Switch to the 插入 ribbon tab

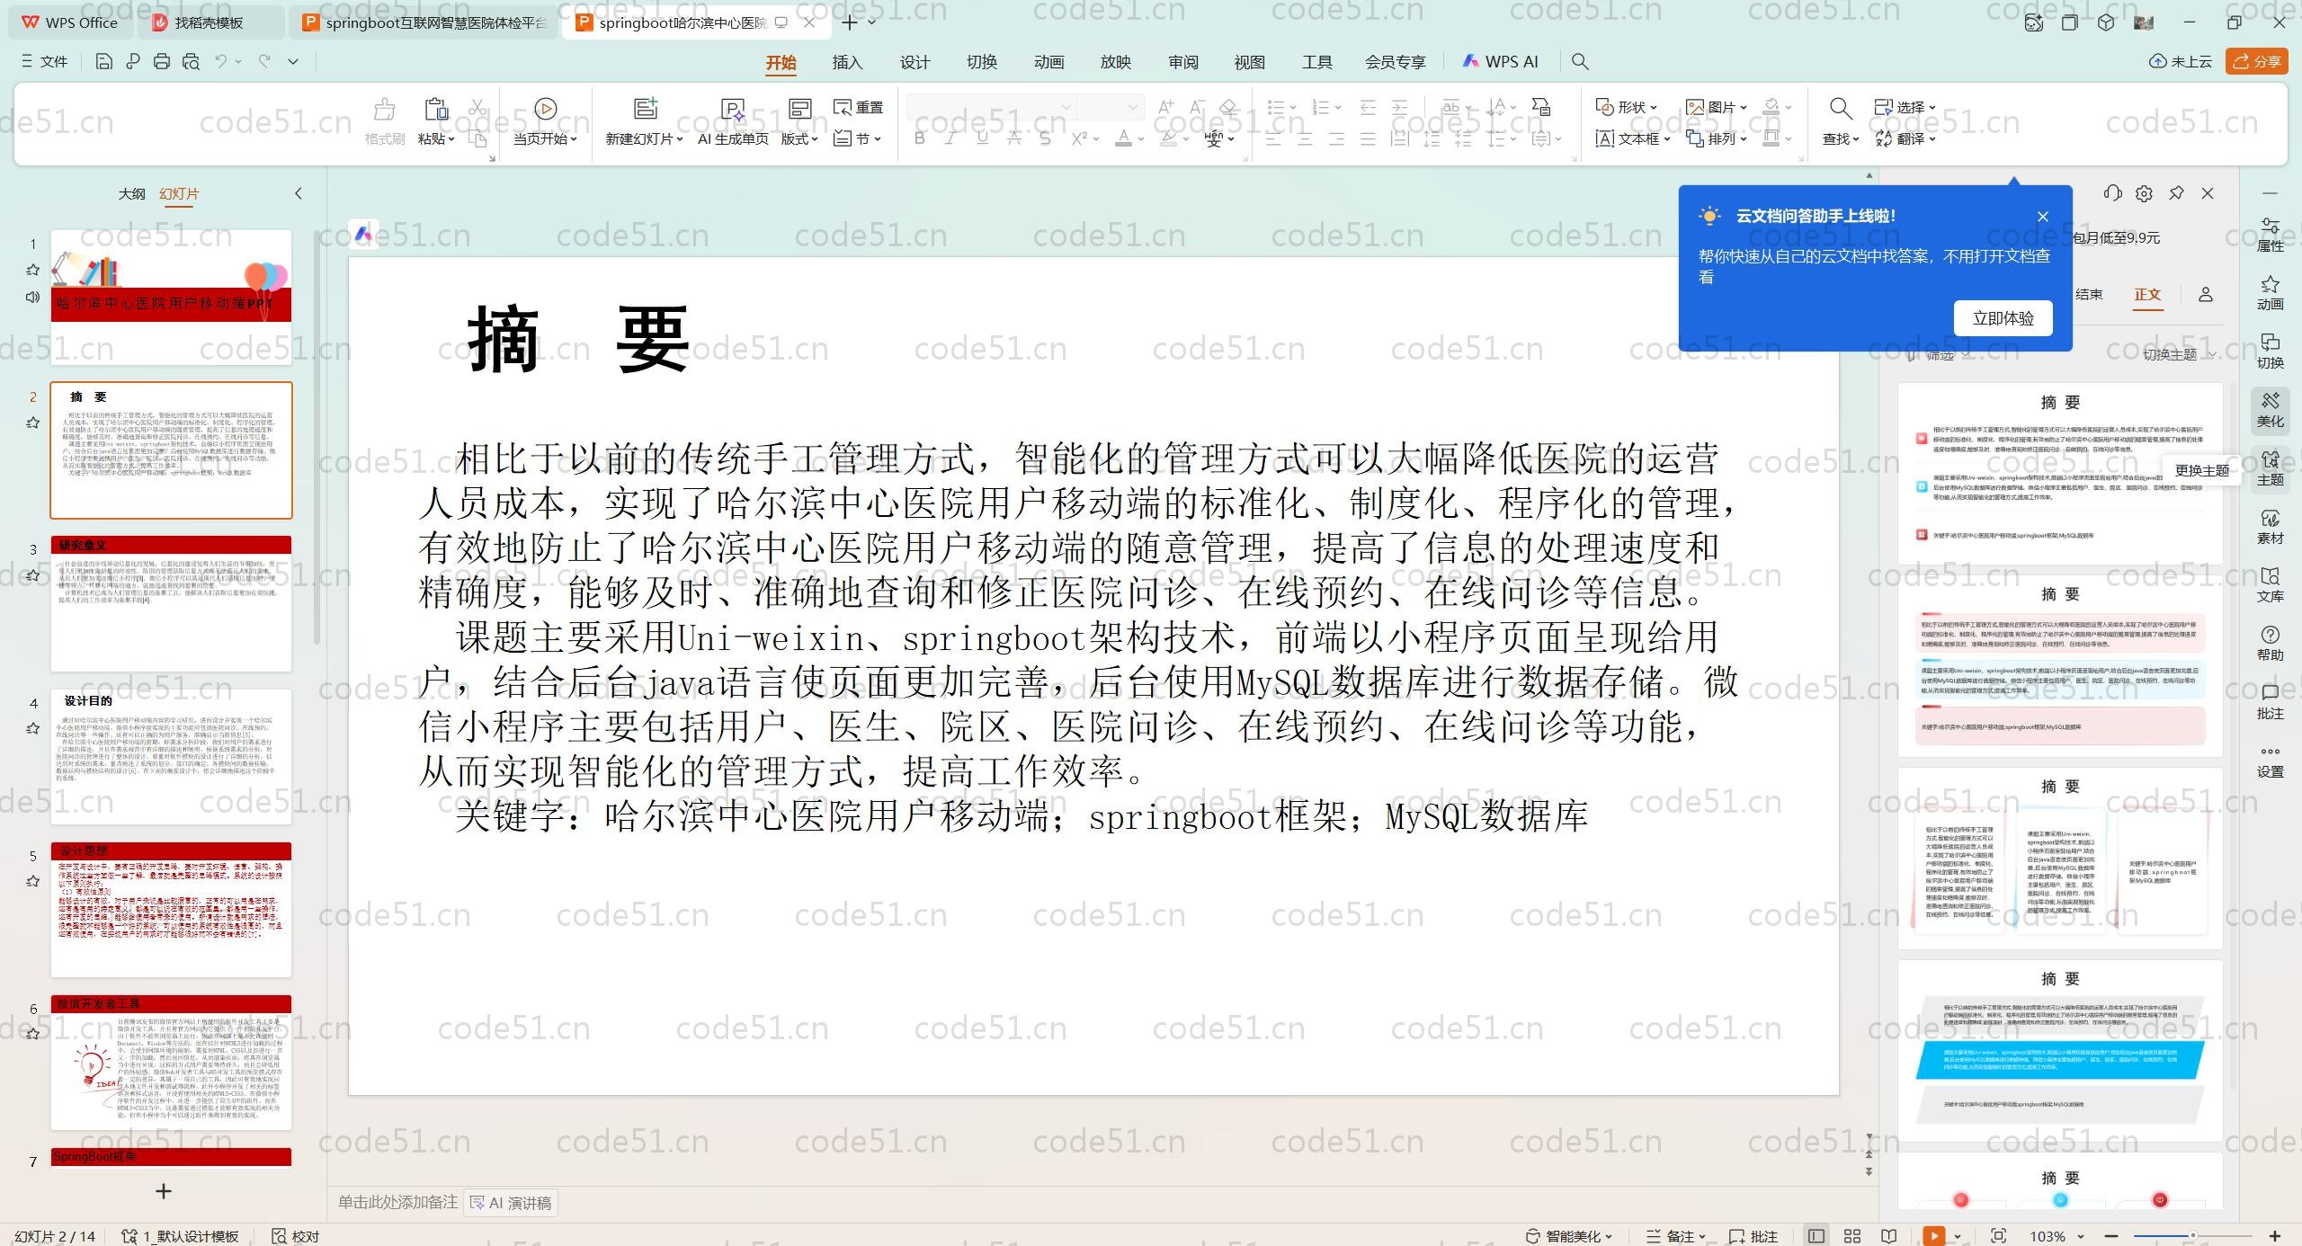(x=847, y=62)
